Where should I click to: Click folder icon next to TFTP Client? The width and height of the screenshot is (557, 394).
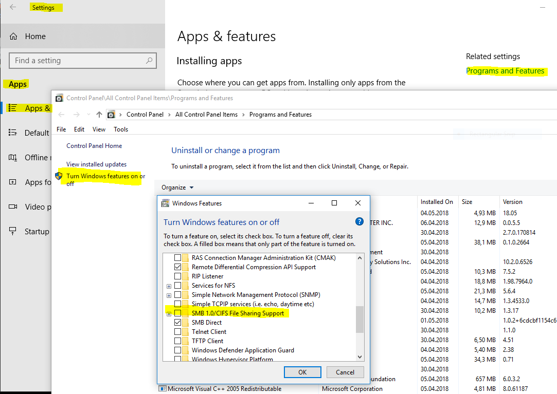point(186,341)
